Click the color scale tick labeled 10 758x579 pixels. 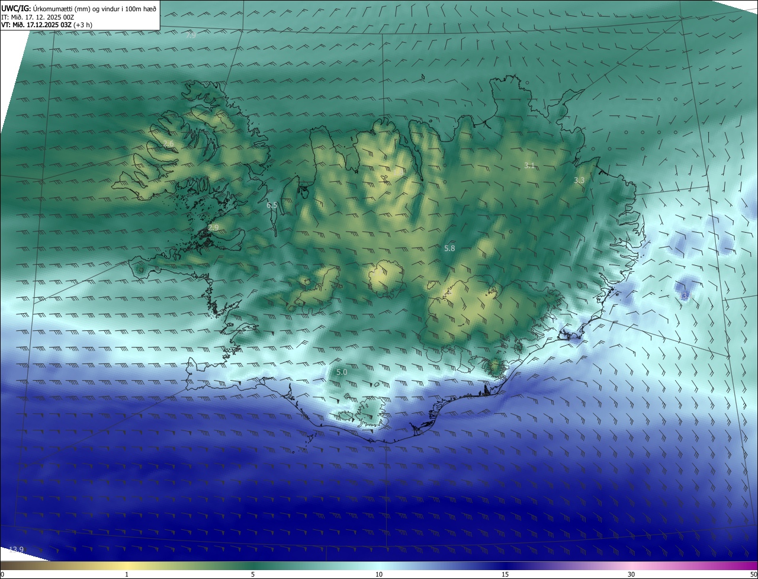(x=379, y=574)
